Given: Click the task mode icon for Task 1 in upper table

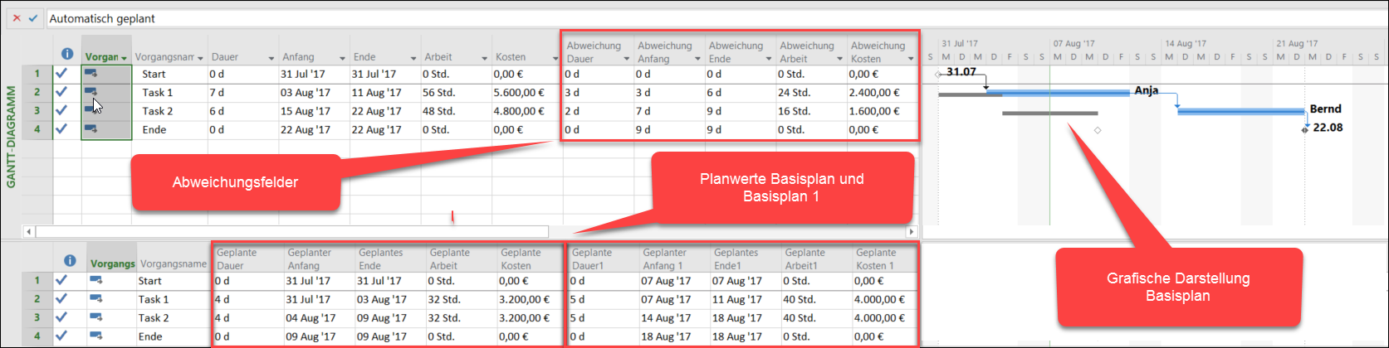Looking at the screenshot, I should (x=90, y=92).
